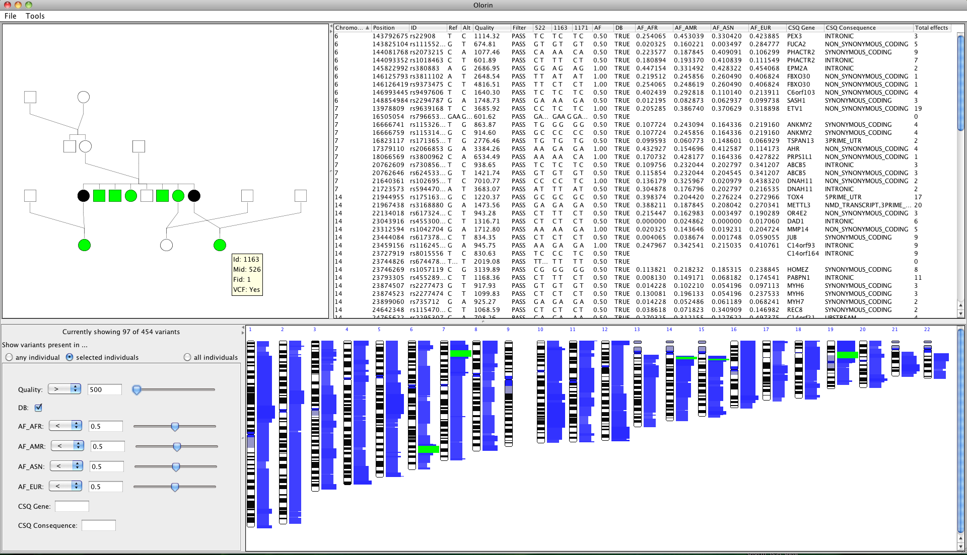The image size is (967, 555).
Task: Click the CSQ Gene text field
Action: 72,506
